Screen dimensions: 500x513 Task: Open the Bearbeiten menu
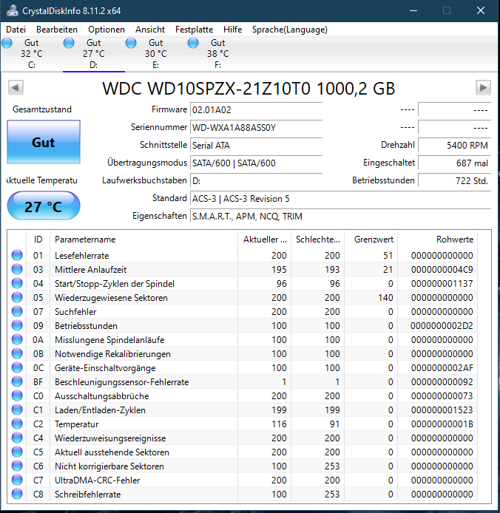pos(57,30)
